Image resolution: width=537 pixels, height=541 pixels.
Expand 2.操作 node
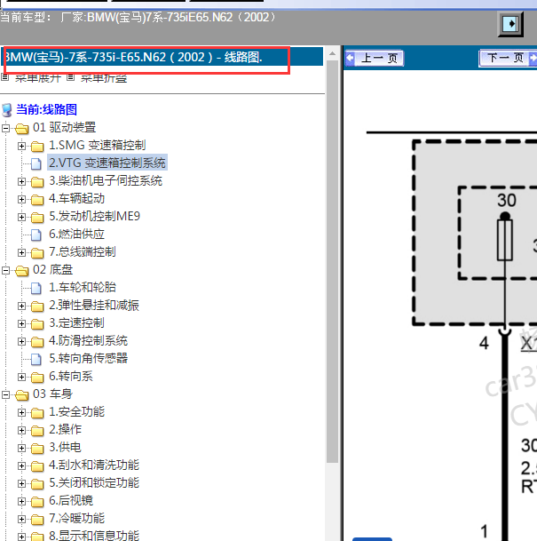click(21, 430)
